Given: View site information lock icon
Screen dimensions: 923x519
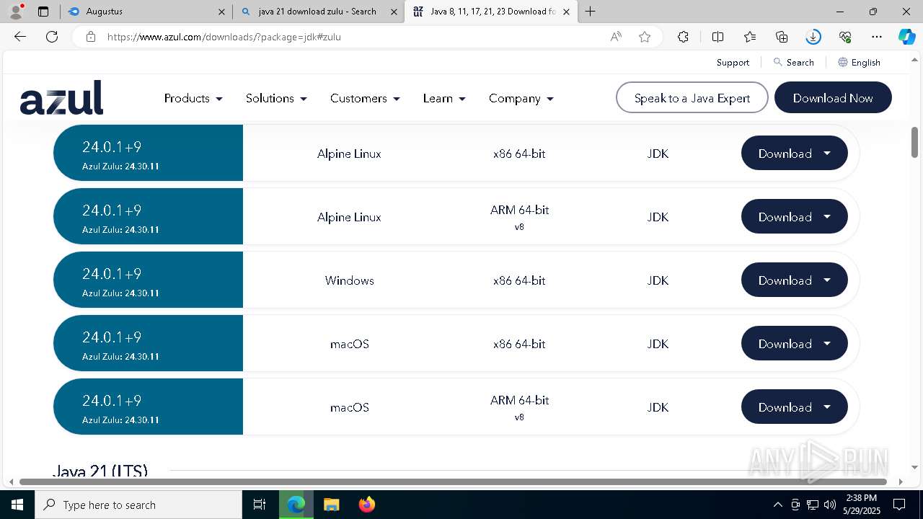Looking at the screenshot, I should [91, 37].
